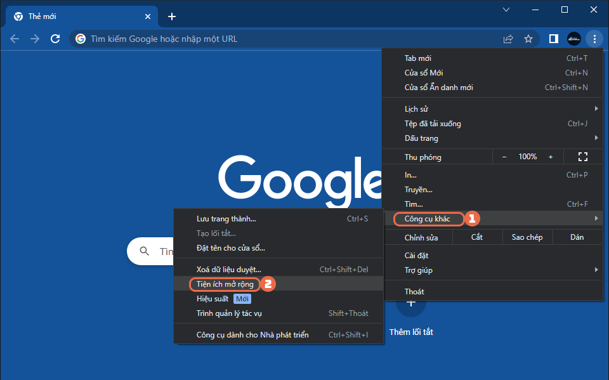Image resolution: width=609 pixels, height=380 pixels.
Task: Click the 100% zoom value
Action: (x=527, y=157)
